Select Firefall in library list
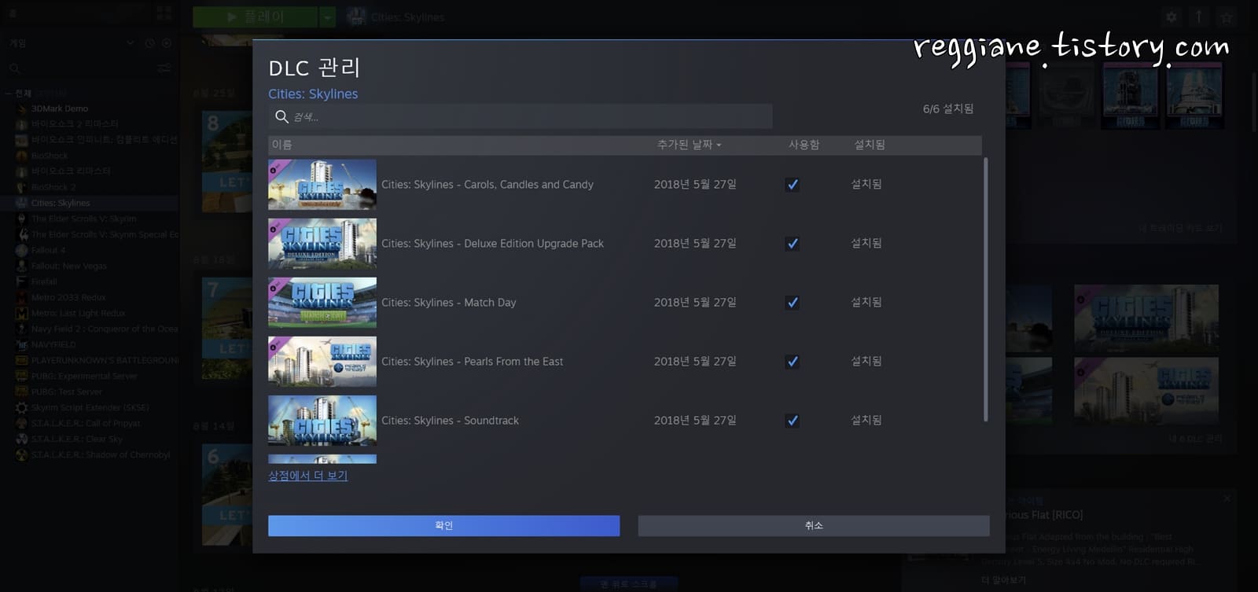This screenshot has height=592, width=1258. coord(44,281)
